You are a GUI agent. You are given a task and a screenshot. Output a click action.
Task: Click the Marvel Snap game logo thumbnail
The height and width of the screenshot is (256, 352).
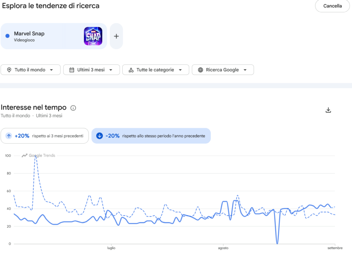(93, 36)
